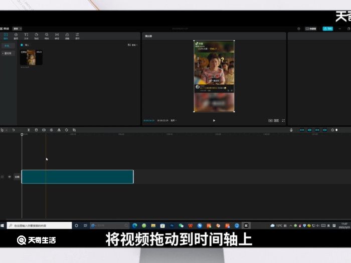This screenshot has width=351, height=263.
Task: Open Microsoft Edge from the taskbar
Action: pos(135,225)
